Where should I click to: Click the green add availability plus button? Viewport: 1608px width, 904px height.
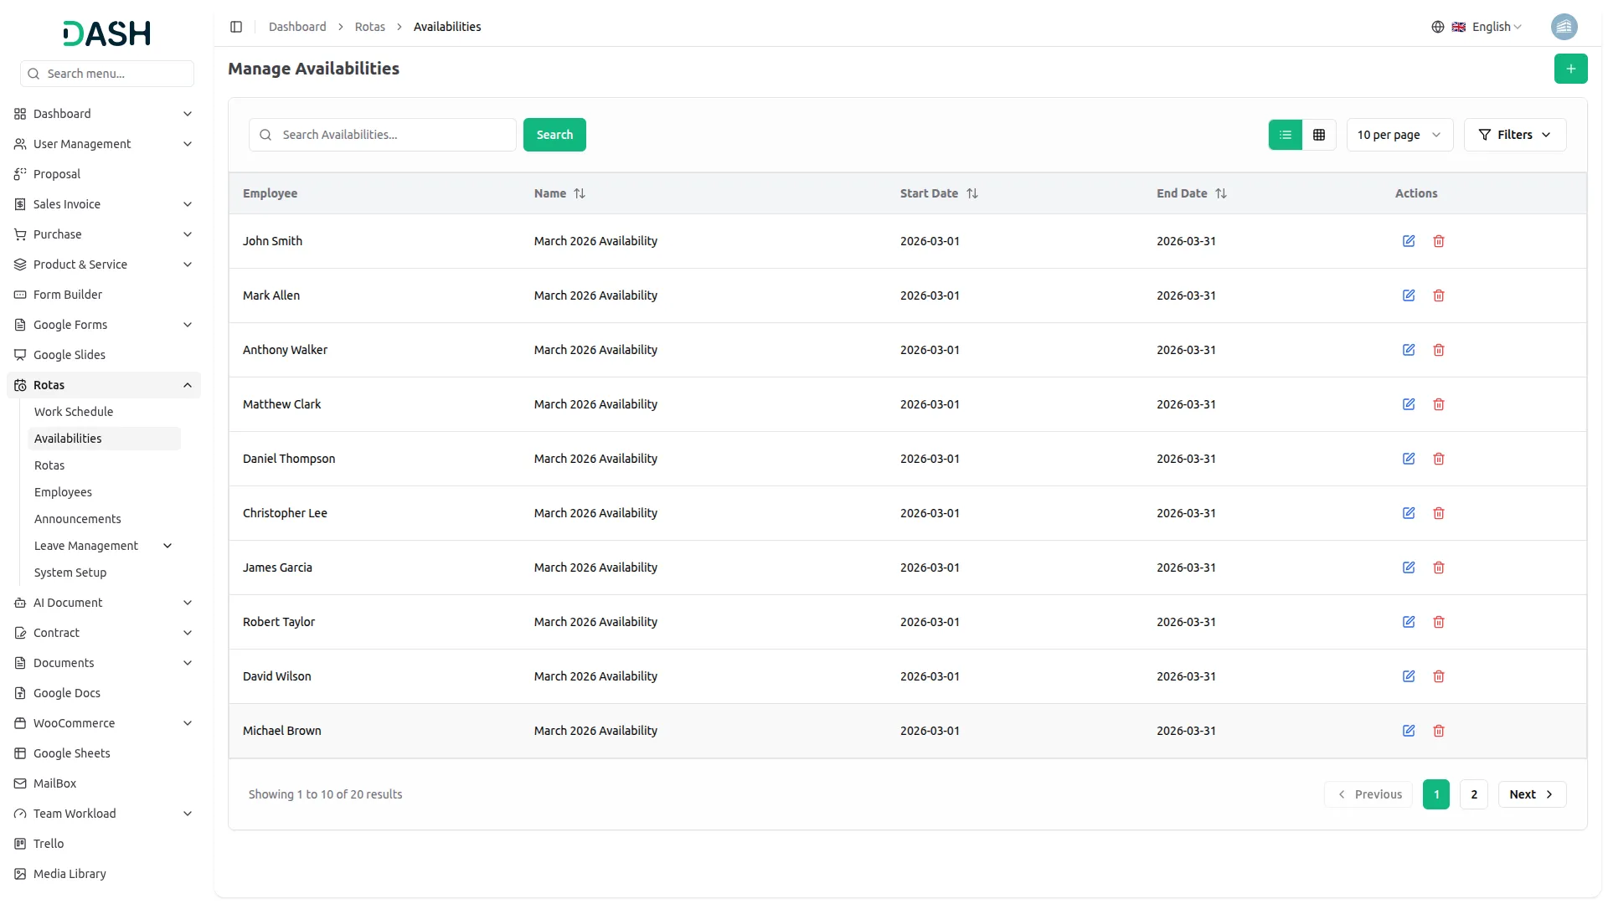[x=1570, y=69]
